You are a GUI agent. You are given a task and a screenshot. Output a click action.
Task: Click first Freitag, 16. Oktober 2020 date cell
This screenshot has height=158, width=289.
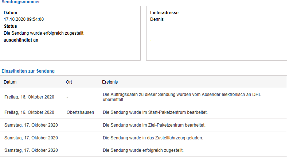point(29,97)
